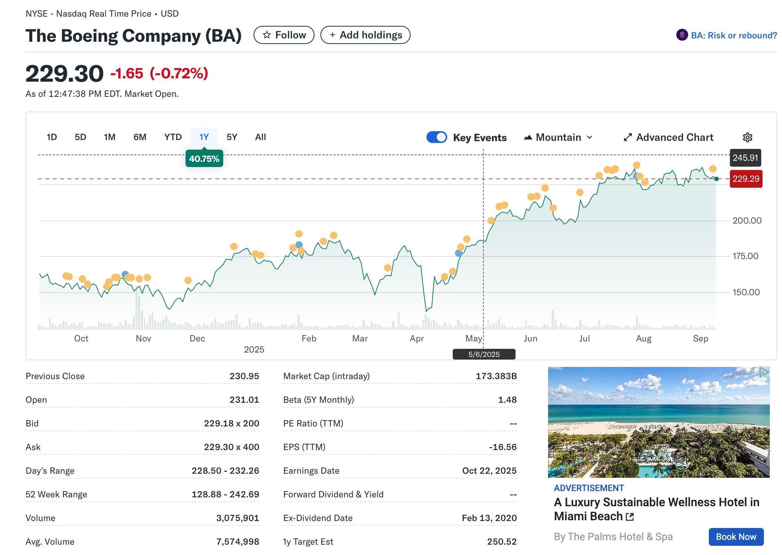Select the 5Y time range tab
This screenshot has width=782, height=555.
pyautogui.click(x=232, y=137)
